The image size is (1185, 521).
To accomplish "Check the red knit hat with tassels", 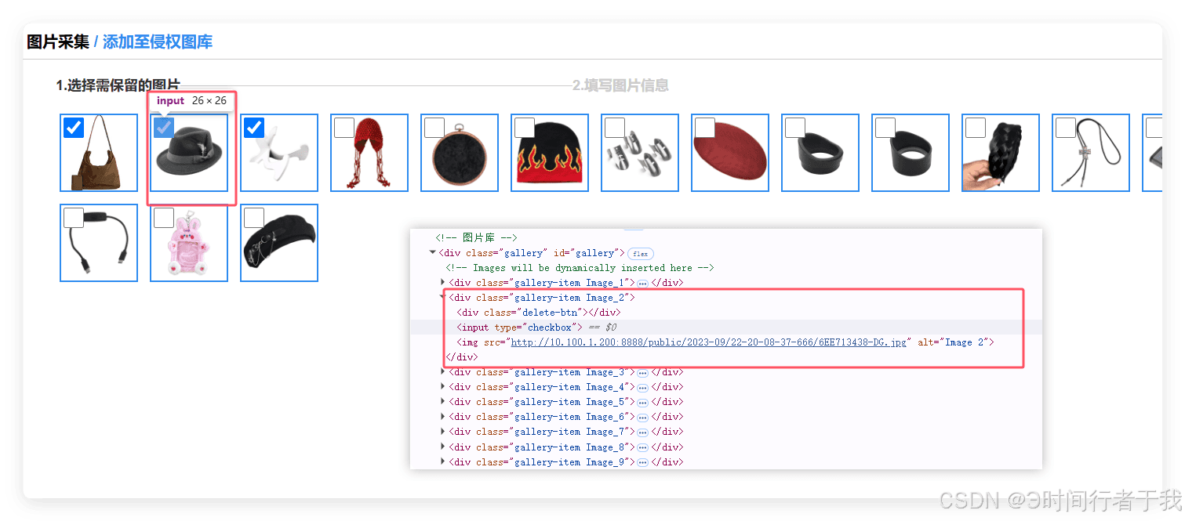I will pos(344,128).
